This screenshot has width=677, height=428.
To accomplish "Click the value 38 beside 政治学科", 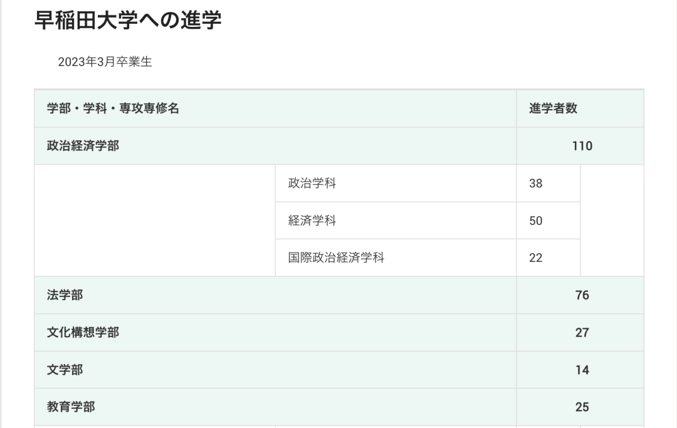I will click(536, 184).
